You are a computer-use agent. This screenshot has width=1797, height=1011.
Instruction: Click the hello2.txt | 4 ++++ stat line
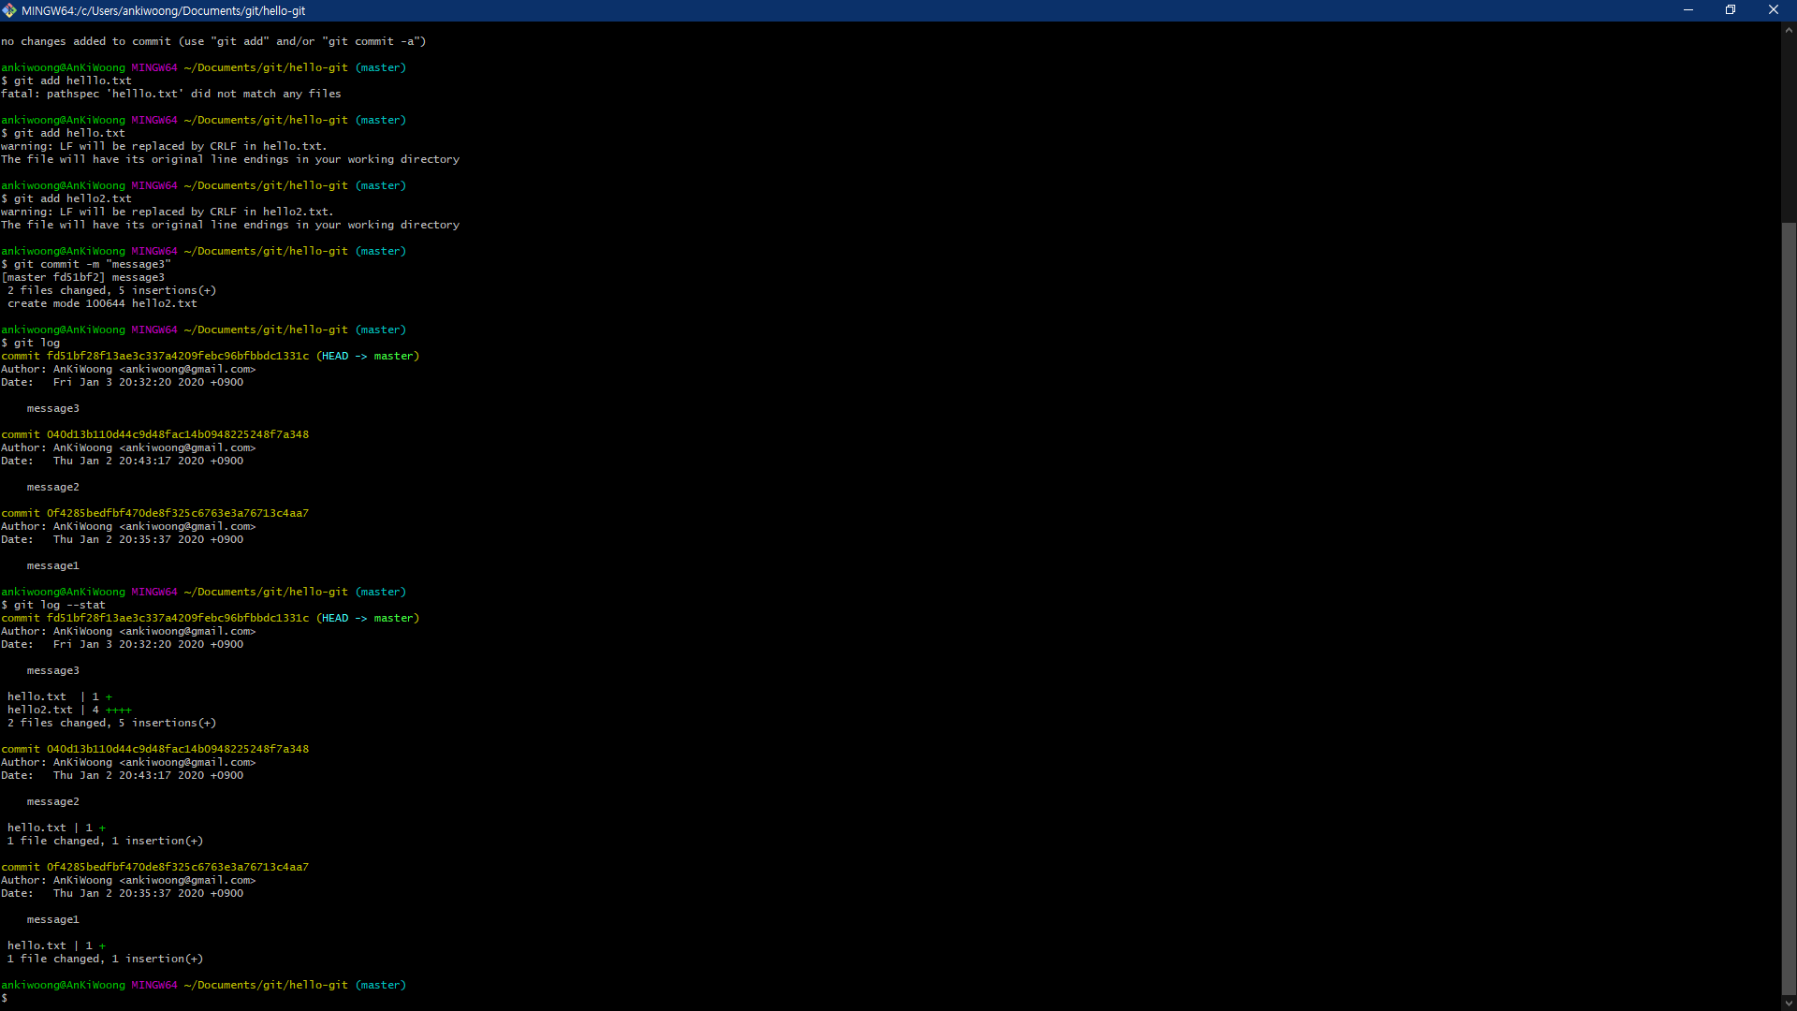(69, 710)
